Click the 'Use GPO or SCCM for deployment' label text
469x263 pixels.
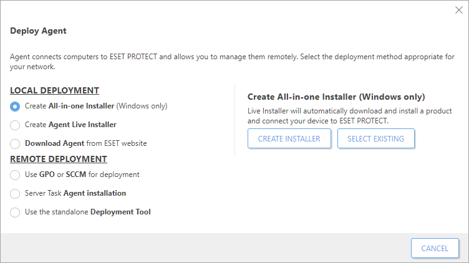click(x=82, y=175)
